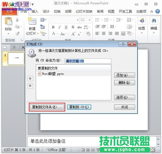Open the Drawing tools icon

coord(142,21)
